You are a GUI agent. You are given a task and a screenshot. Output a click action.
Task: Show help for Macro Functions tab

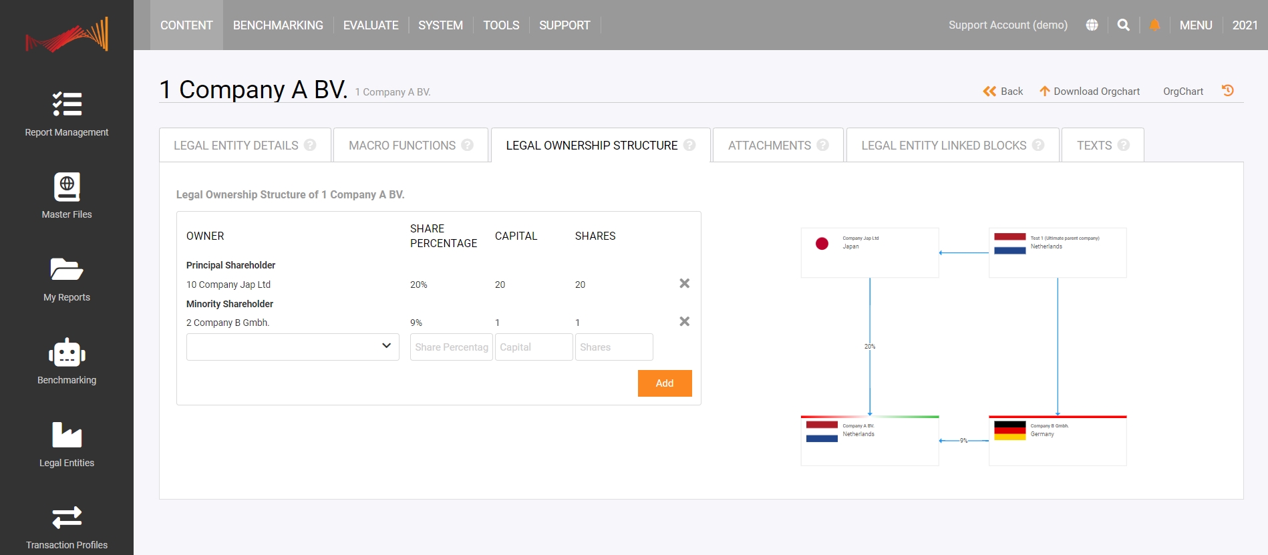click(467, 145)
